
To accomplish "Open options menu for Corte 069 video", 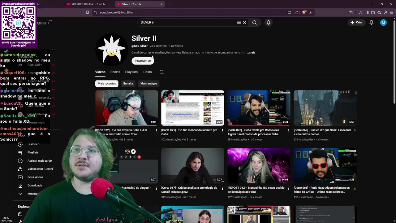I will point(355,131).
